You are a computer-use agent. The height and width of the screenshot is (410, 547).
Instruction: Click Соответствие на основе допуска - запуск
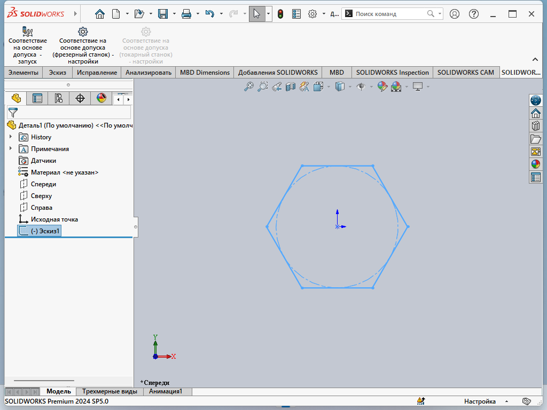(28, 45)
